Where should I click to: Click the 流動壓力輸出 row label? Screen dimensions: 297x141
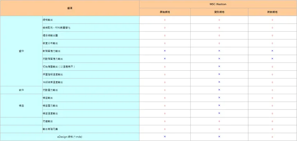pyautogui.click(x=50, y=90)
